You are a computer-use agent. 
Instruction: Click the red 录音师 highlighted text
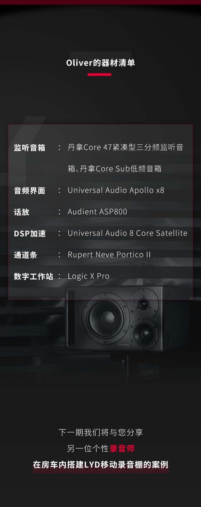tap(122, 449)
